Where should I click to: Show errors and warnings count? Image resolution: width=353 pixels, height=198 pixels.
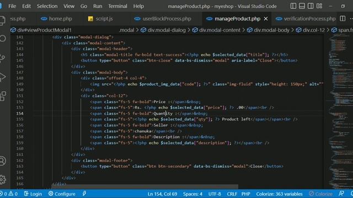9,194
